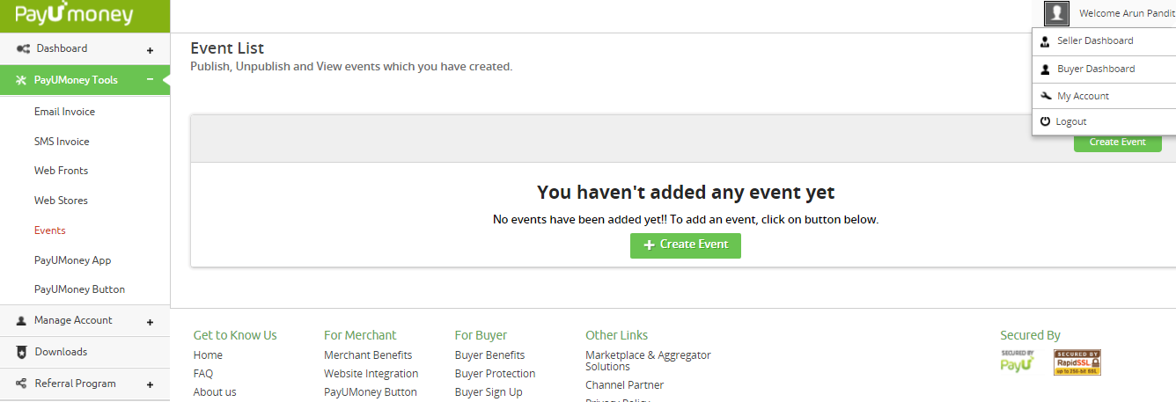1176x402 pixels.
Task: Open the Downloads sidebar item
Action: pos(85,352)
